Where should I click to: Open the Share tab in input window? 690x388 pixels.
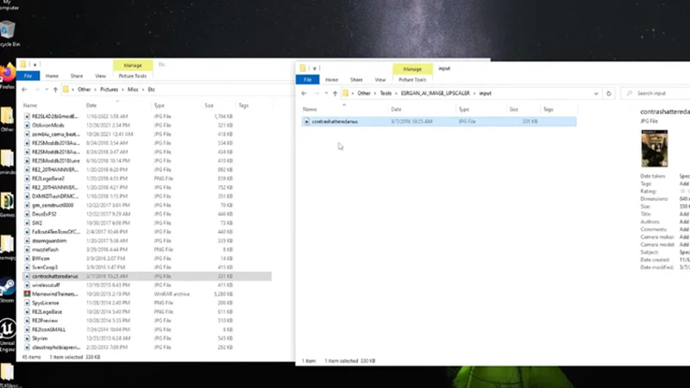(356, 79)
